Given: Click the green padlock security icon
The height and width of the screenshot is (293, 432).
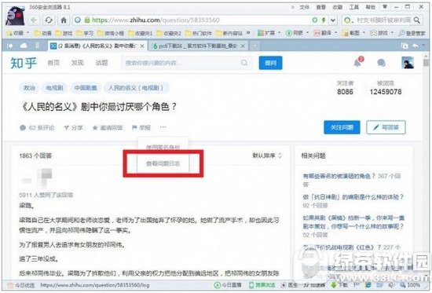Looking at the screenshot, I should pos(87,20).
